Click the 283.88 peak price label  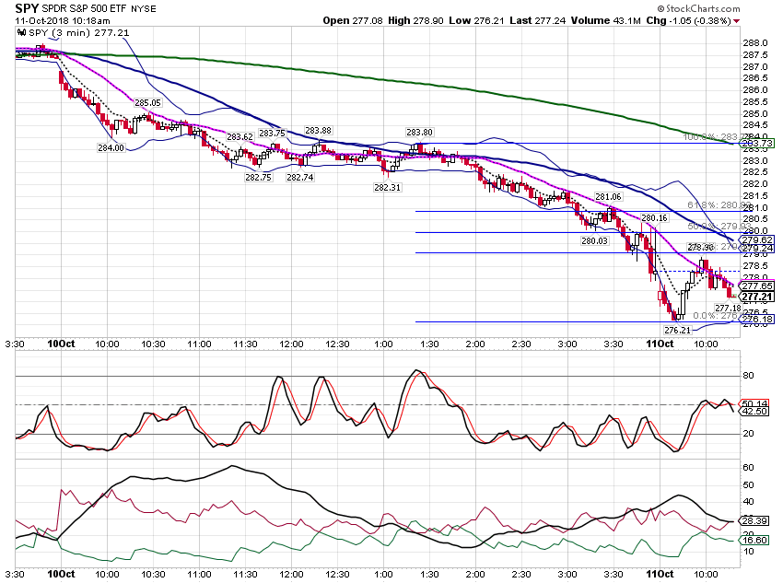click(318, 130)
